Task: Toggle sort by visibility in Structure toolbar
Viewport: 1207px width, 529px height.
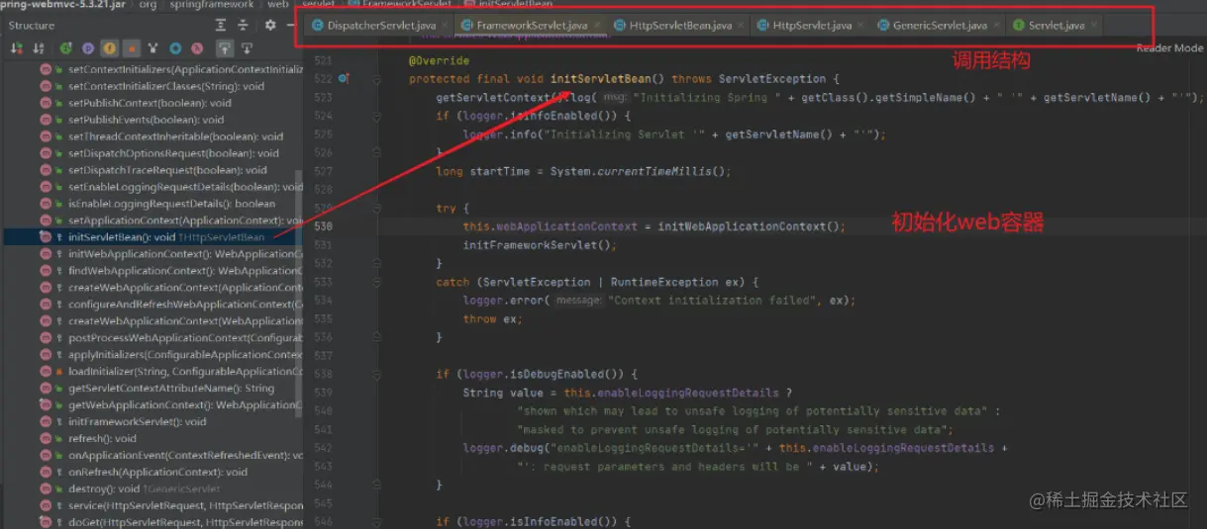Action: [17, 47]
